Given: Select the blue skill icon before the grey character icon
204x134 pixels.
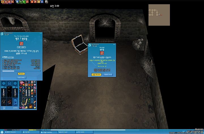Looking at the screenshot, I should 42,2.
